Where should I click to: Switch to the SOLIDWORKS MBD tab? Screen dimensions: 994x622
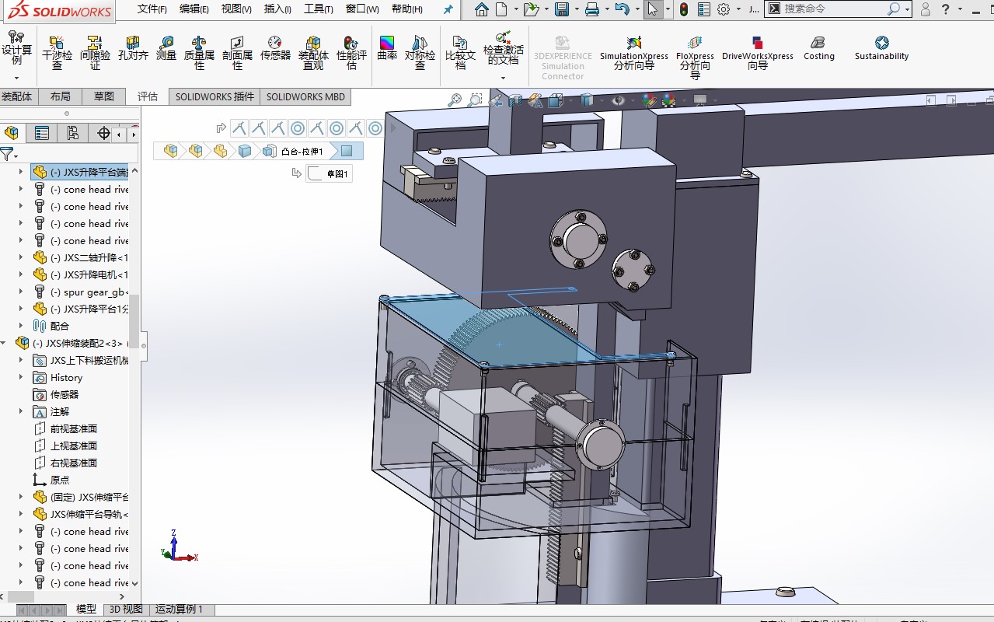click(305, 96)
